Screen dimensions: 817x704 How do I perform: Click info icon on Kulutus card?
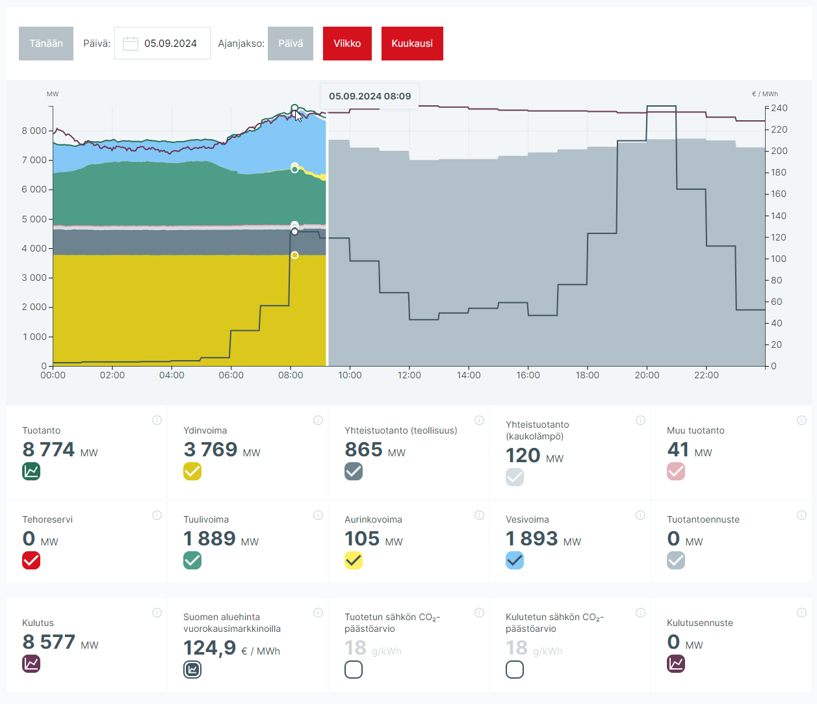point(157,612)
